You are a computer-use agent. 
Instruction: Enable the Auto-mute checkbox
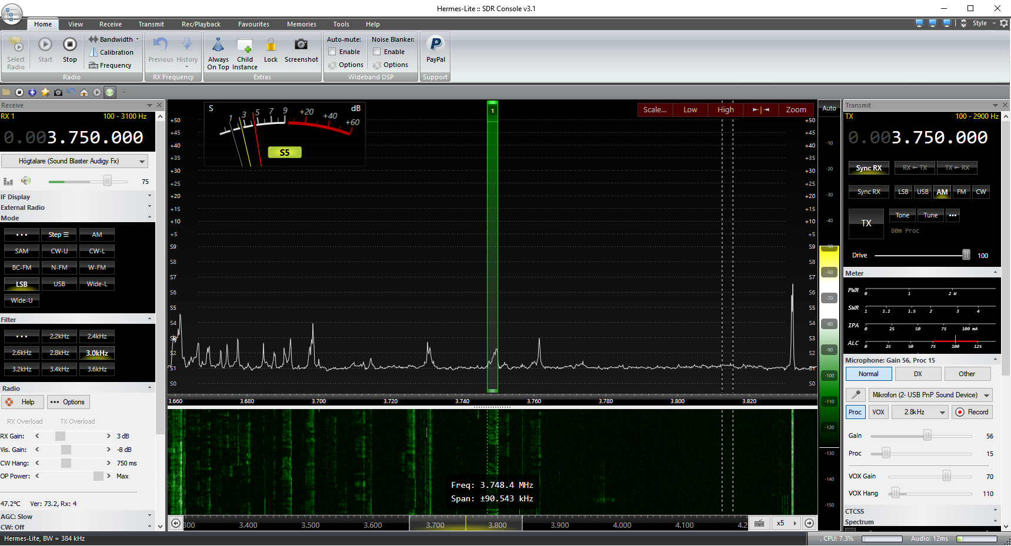[x=332, y=52]
